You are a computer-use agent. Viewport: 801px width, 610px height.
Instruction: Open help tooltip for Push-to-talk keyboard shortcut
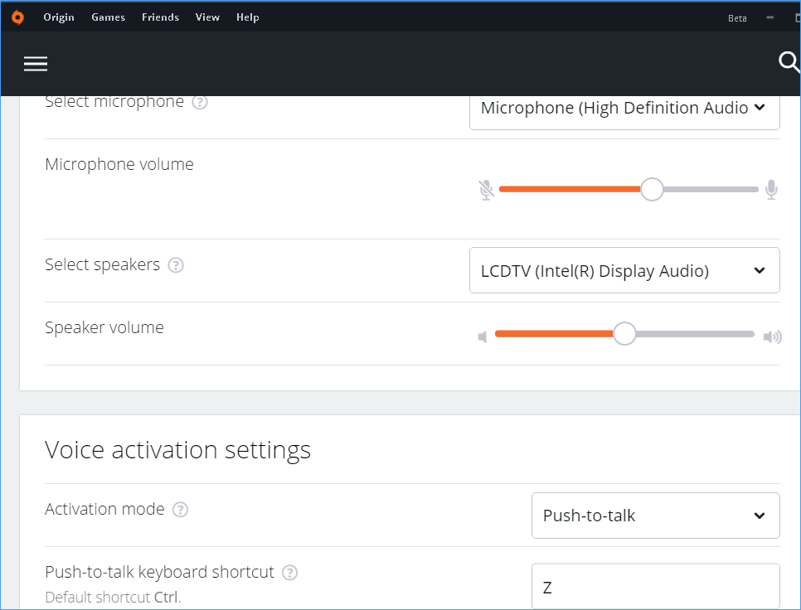(x=289, y=572)
